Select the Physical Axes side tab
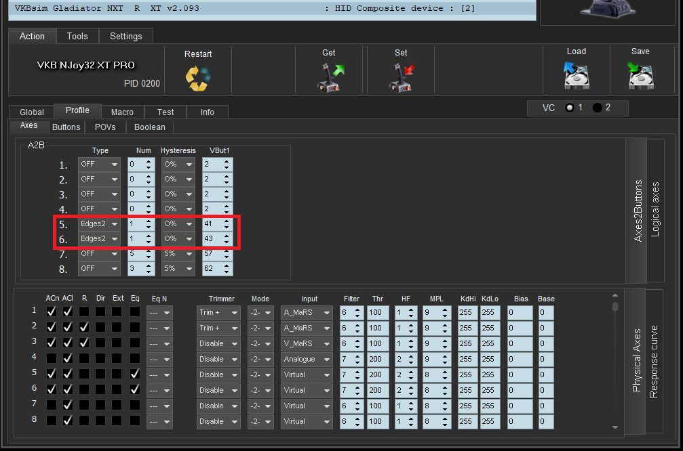683x451 pixels. [636, 361]
